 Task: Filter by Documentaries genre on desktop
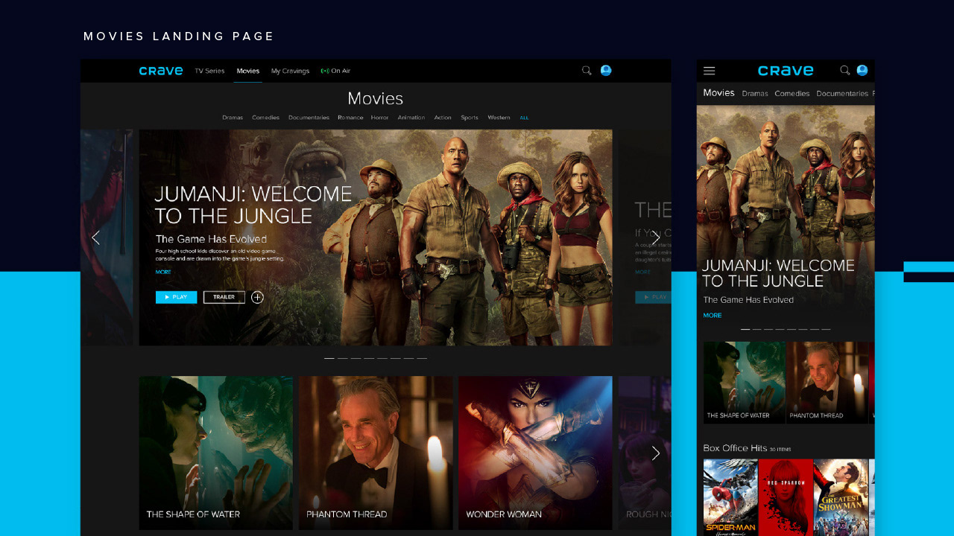309,118
